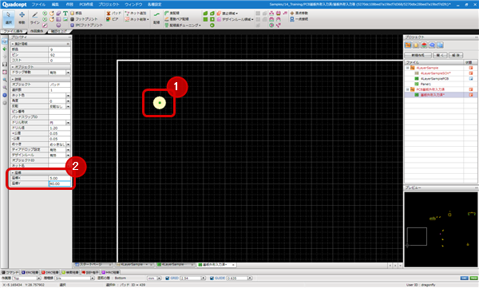Collapse the 4LayerSample project tree node
Screen dimensions: 479x288
point(407,68)
